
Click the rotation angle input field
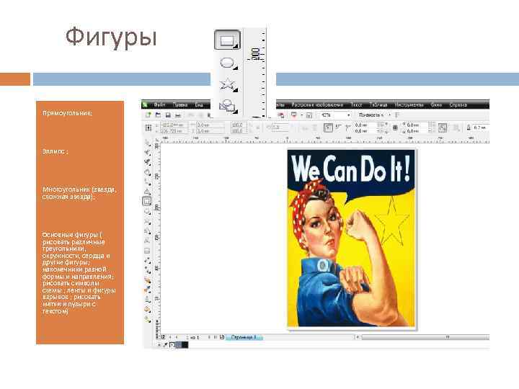pyautogui.click(x=280, y=128)
